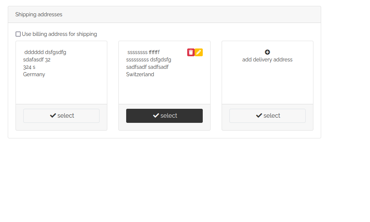Click the "Germany" country text
Screen dimensions: 370x222
pyautogui.click(x=34, y=74)
